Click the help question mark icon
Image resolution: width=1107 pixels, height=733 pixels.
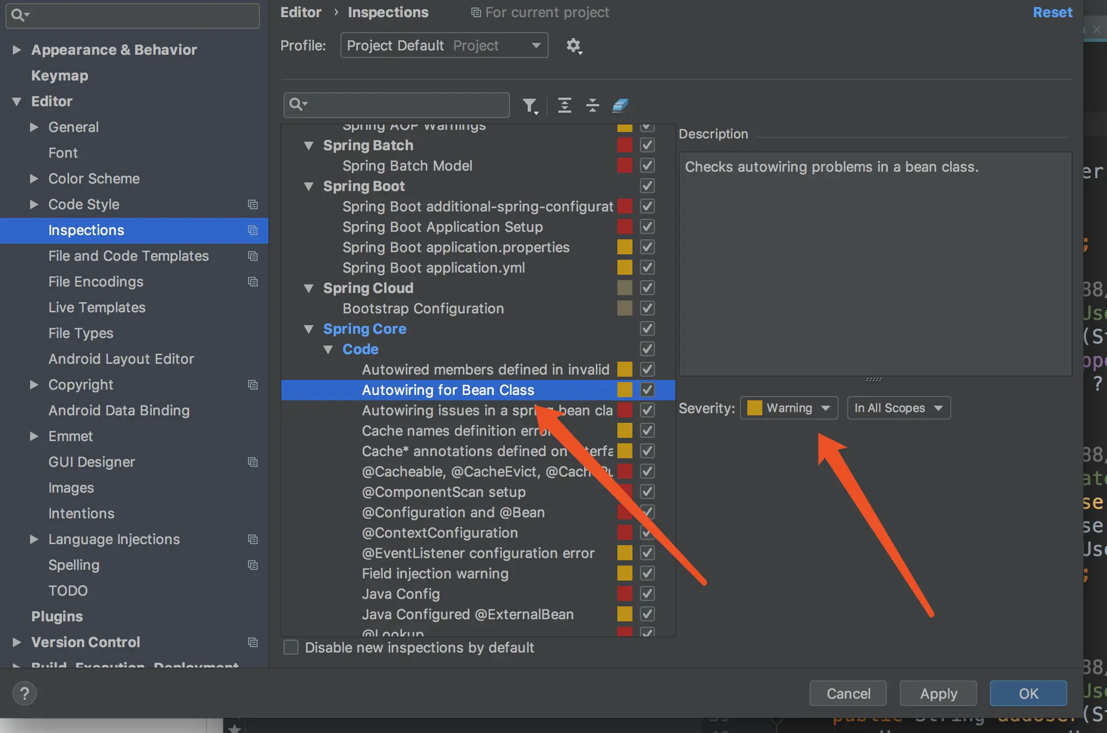coord(24,693)
